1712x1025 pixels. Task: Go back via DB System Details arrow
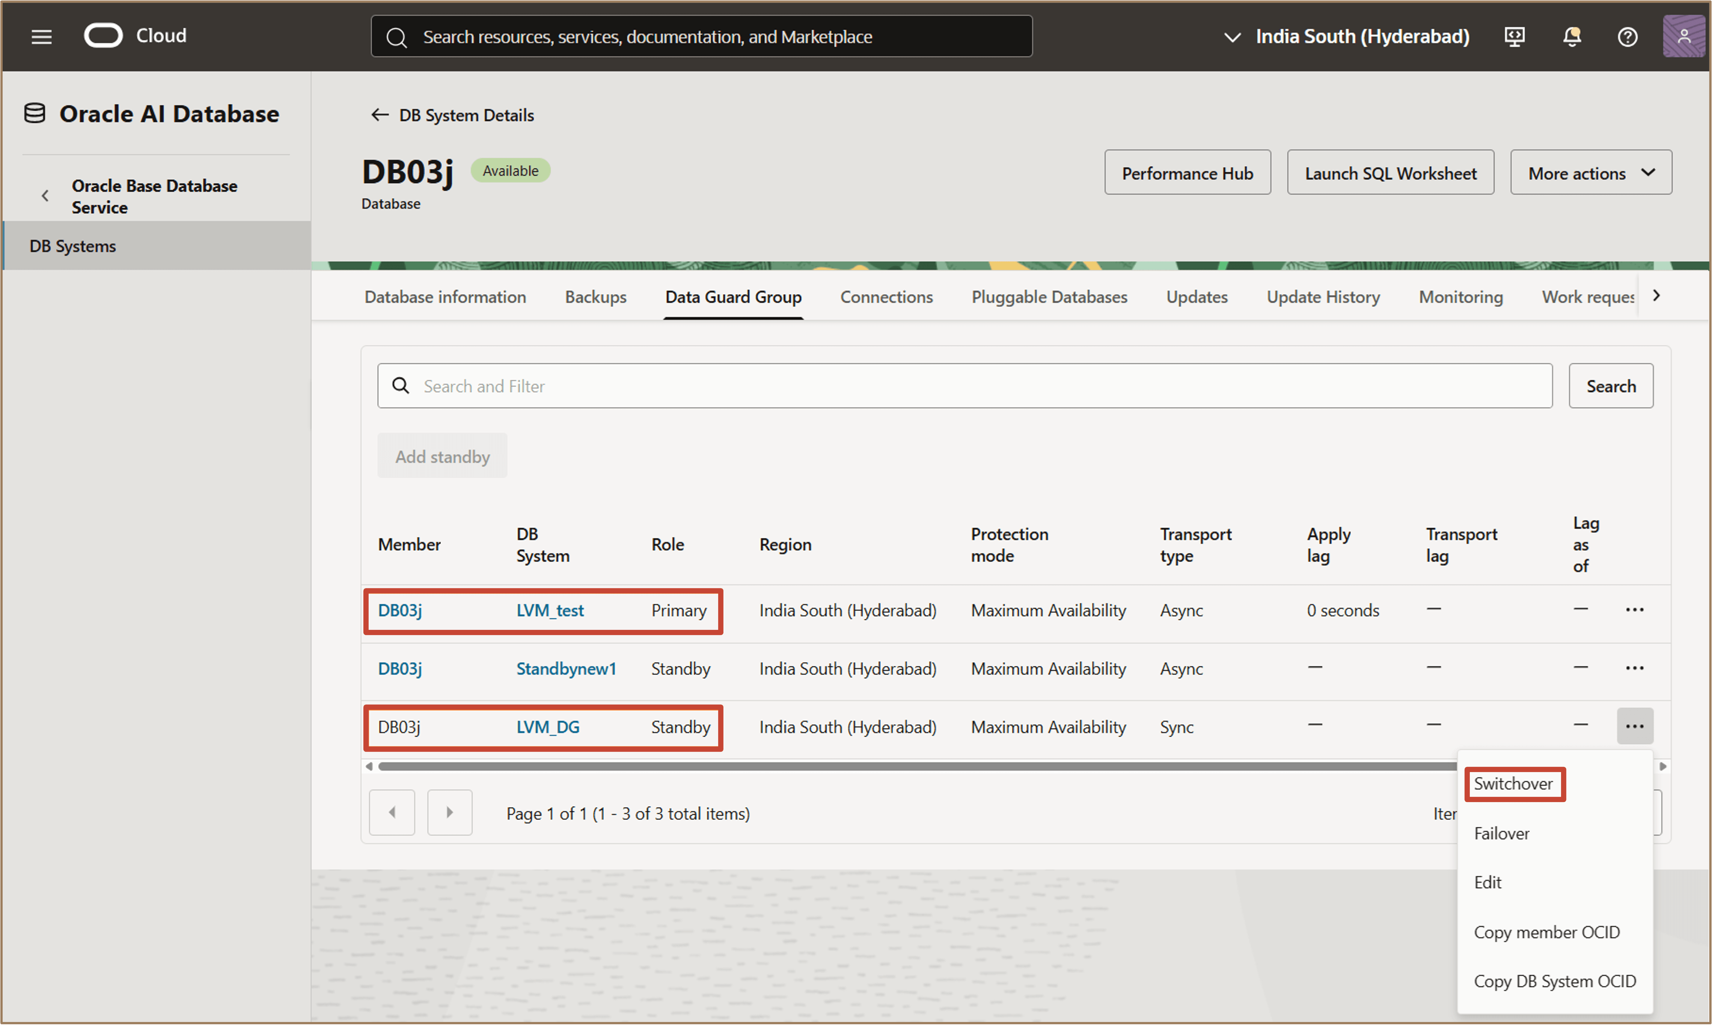(379, 114)
